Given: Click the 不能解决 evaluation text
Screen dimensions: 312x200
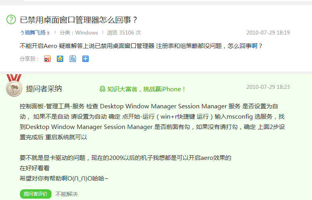Looking at the screenshot, I should point(66,194).
